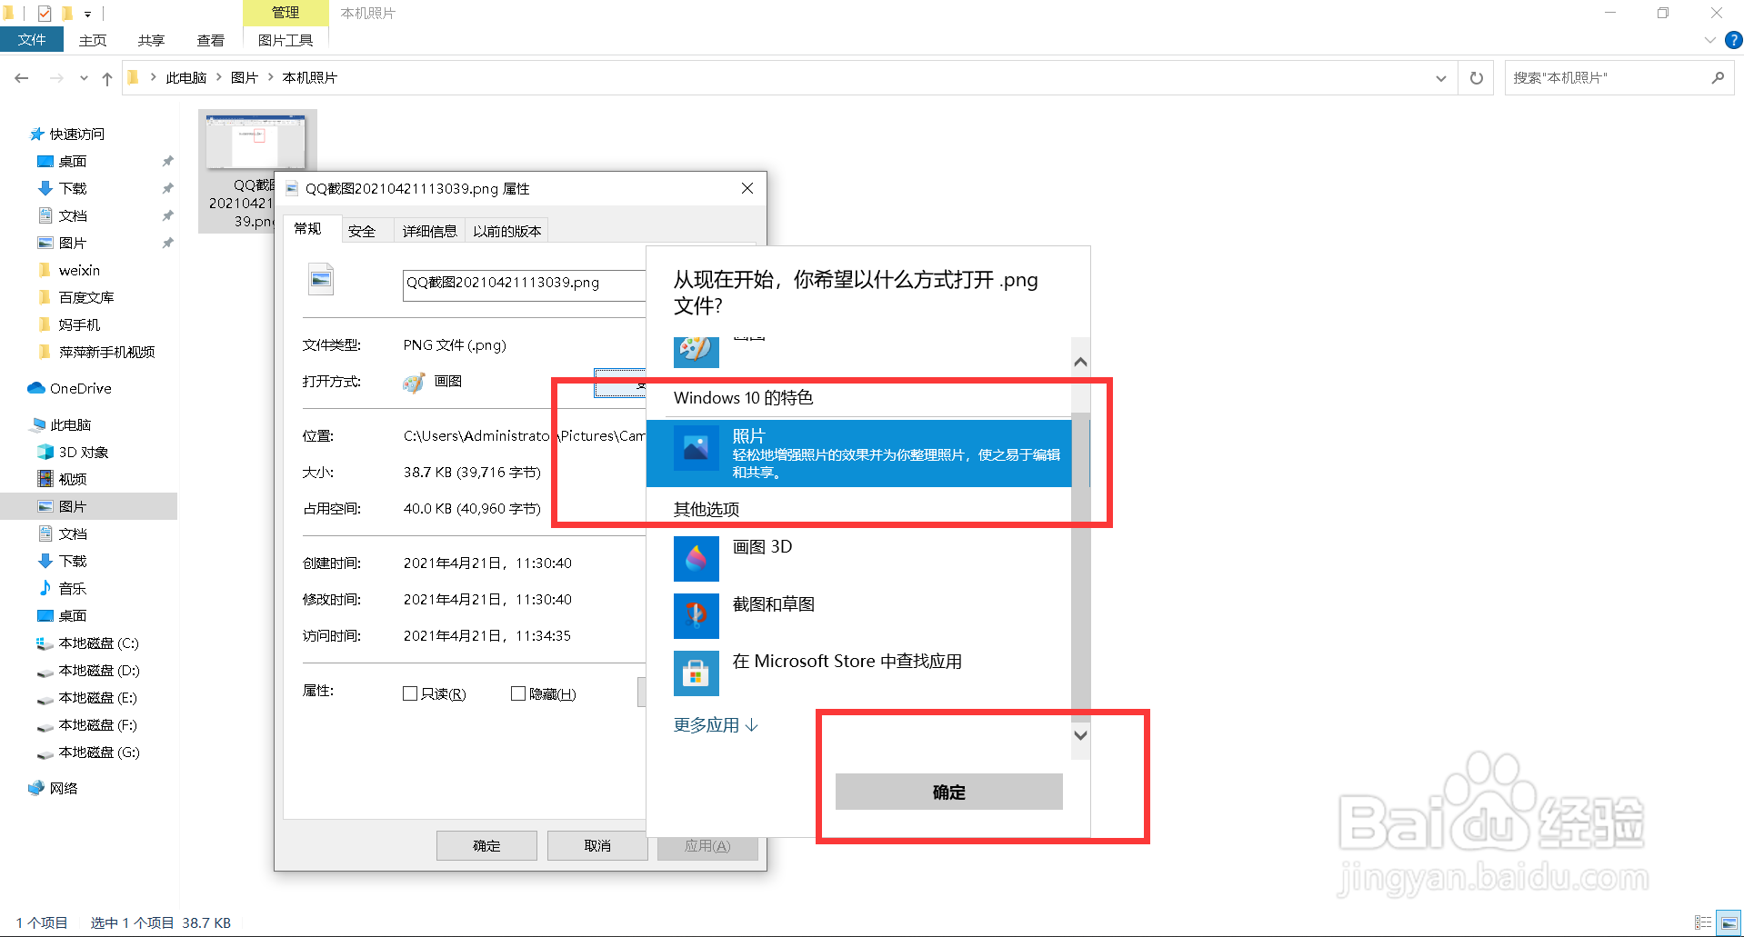Click the search 本机照片 input box
This screenshot has height=937, width=1744.
tap(1606, 78)
